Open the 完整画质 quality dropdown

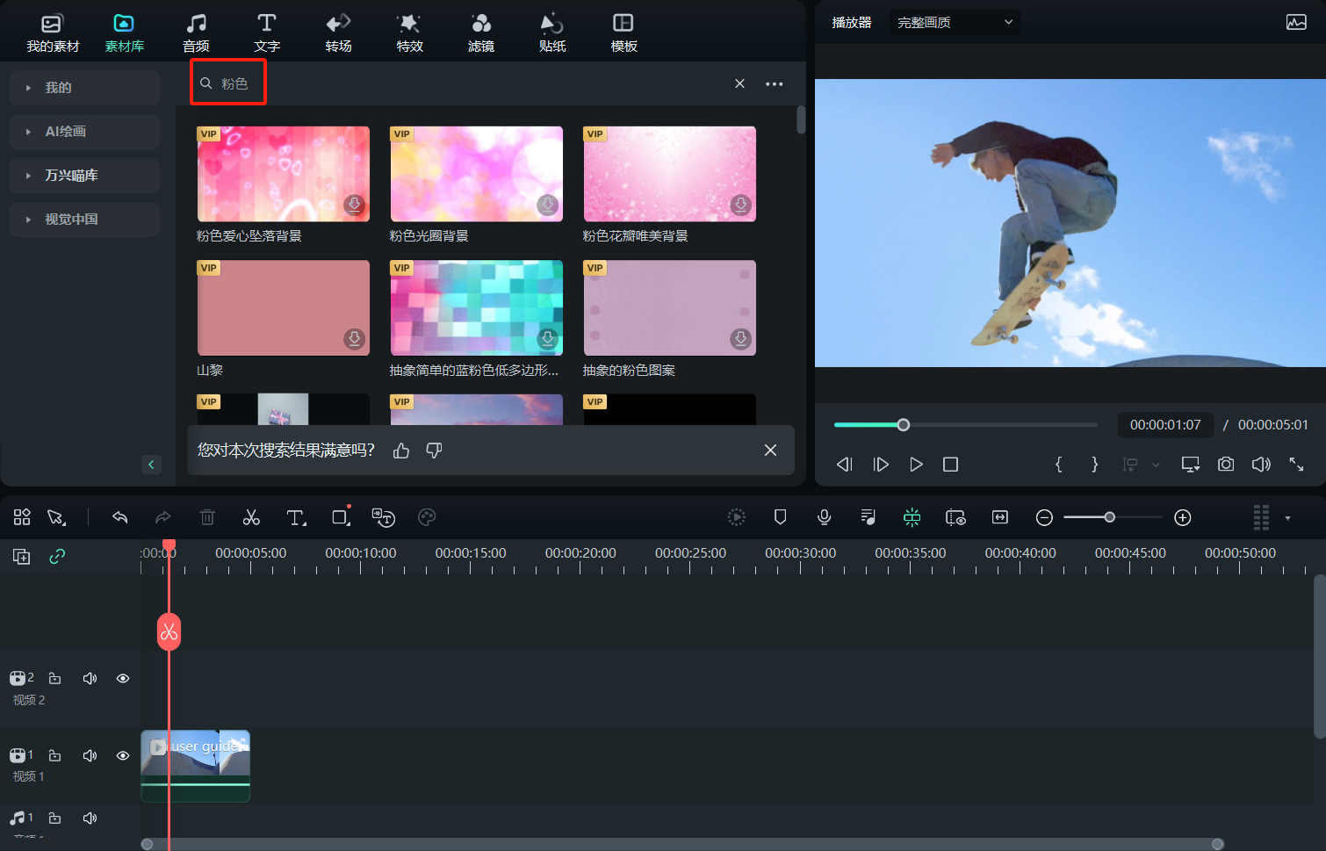click(955, 22)
